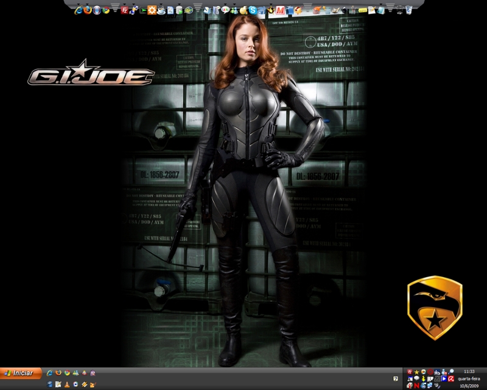Open the FileZilla icon in the system tray
The image size is (487, 390).
click(410, 371)
